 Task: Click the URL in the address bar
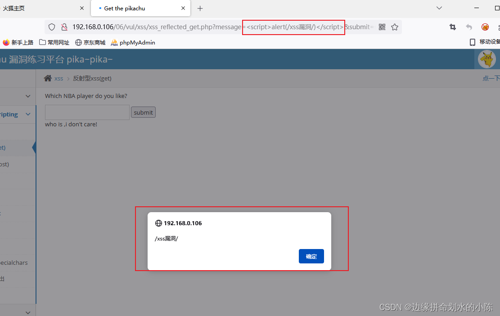(223, 27)
